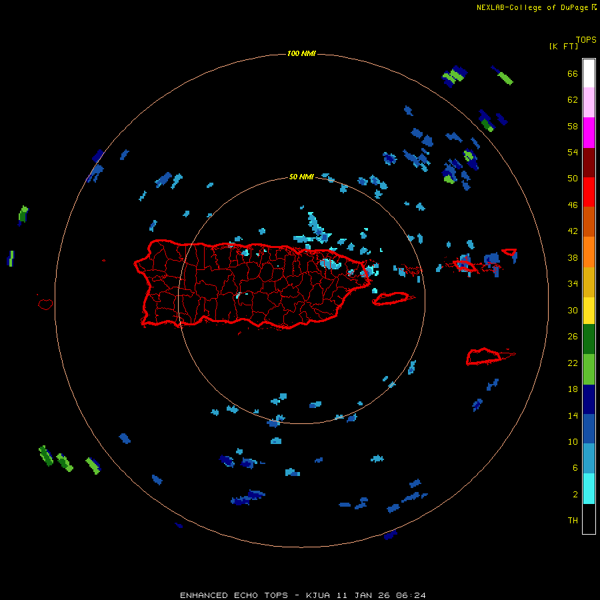Click the '11 JAN 26' date text
600x600 pixels.
pos(364,595)
